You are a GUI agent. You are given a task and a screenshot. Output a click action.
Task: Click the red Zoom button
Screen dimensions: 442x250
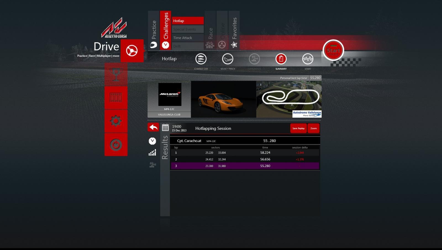click(314, 128)
